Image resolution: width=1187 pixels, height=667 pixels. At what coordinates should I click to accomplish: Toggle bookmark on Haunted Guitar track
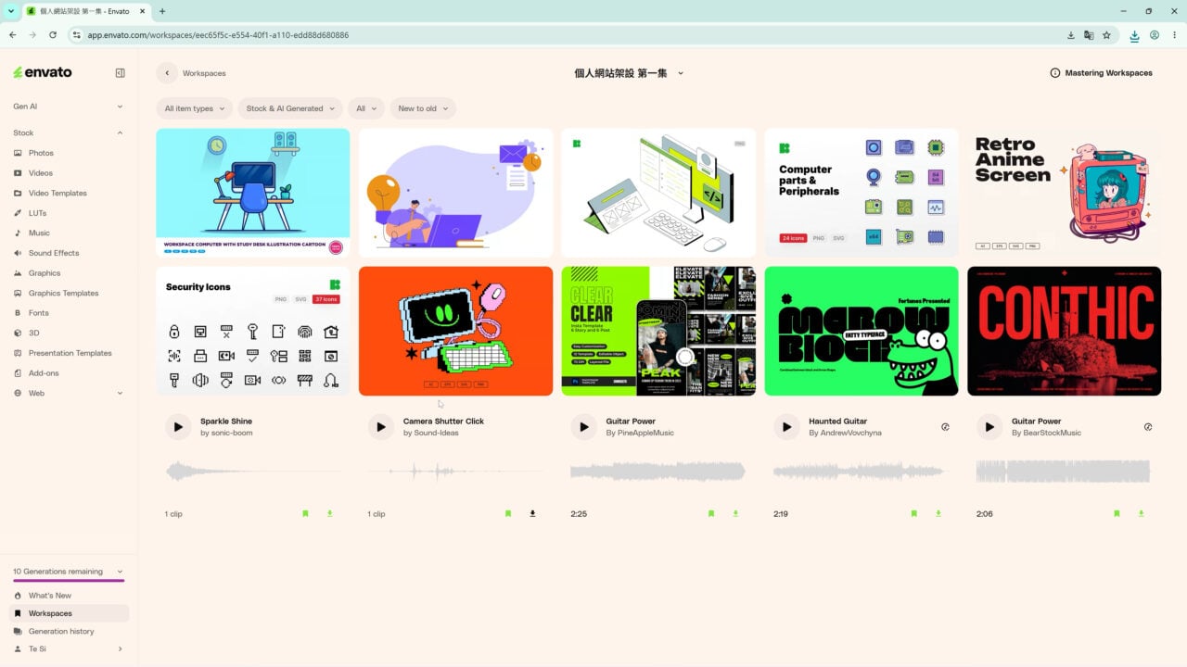coord(913,513)
